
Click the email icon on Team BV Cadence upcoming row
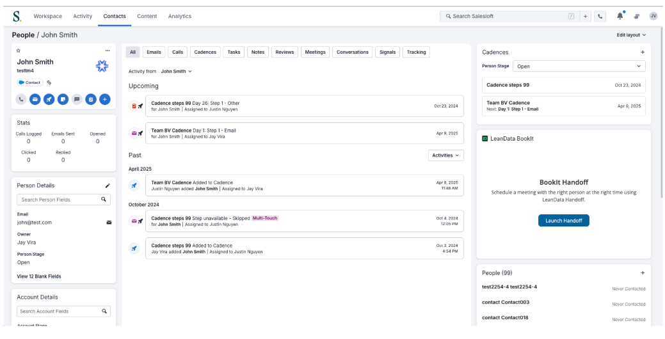tap(134, 133)
